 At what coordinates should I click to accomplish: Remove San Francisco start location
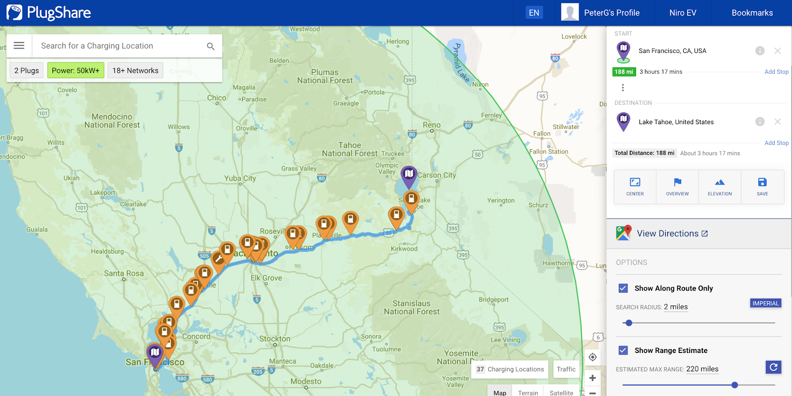(x=778, y=50)
